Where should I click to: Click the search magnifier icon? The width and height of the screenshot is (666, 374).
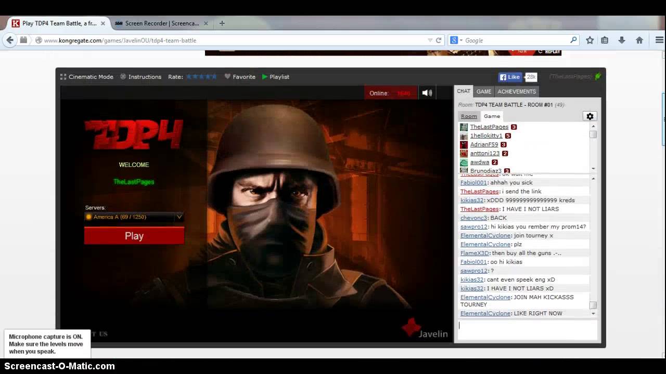tap(573, 40)
